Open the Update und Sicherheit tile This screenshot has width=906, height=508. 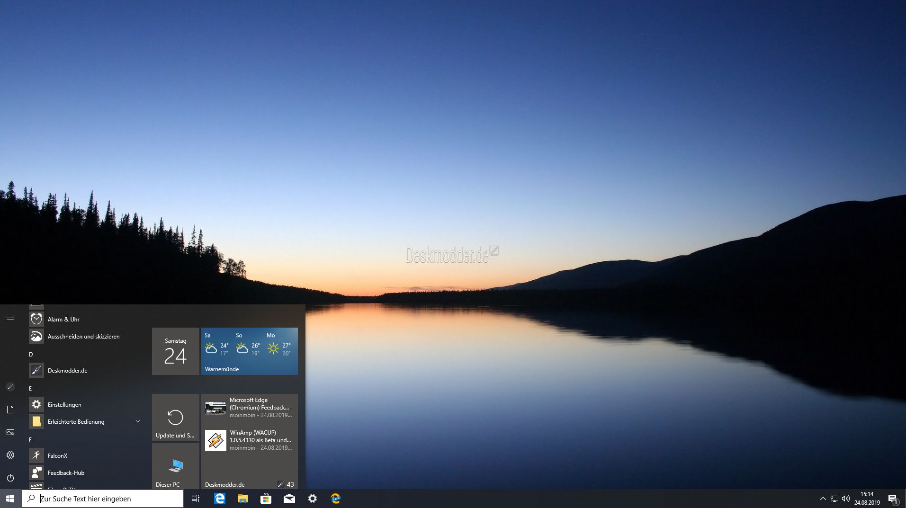tap(176, 418)
